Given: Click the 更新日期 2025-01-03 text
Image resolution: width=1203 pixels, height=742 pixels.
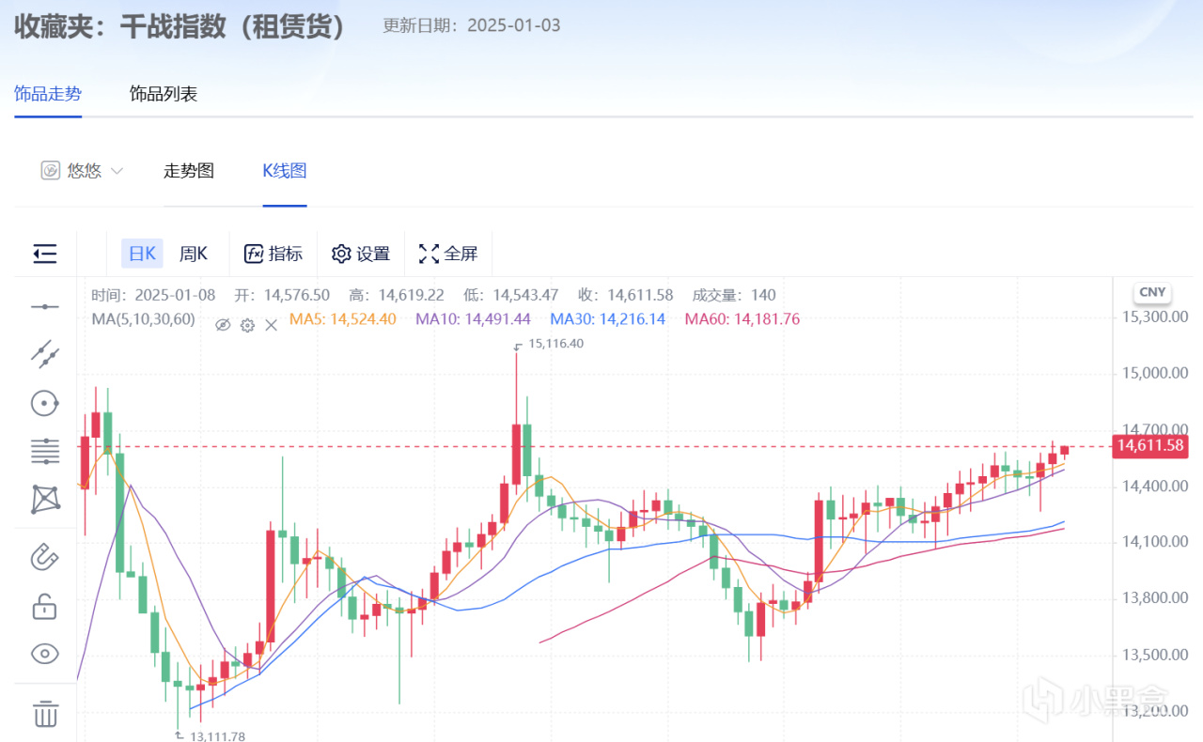Looking at the screenshot, I should (472, 25).
